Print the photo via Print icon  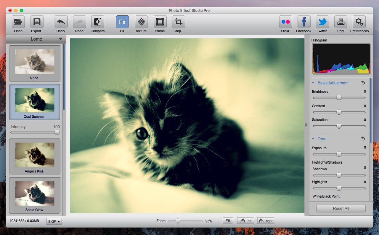pos(341,22)
